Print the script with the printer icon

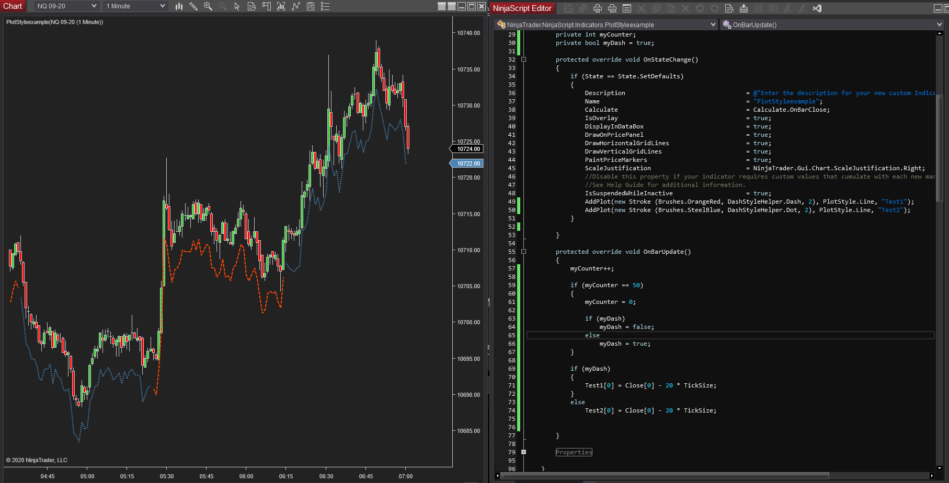[x=598, y=8]
